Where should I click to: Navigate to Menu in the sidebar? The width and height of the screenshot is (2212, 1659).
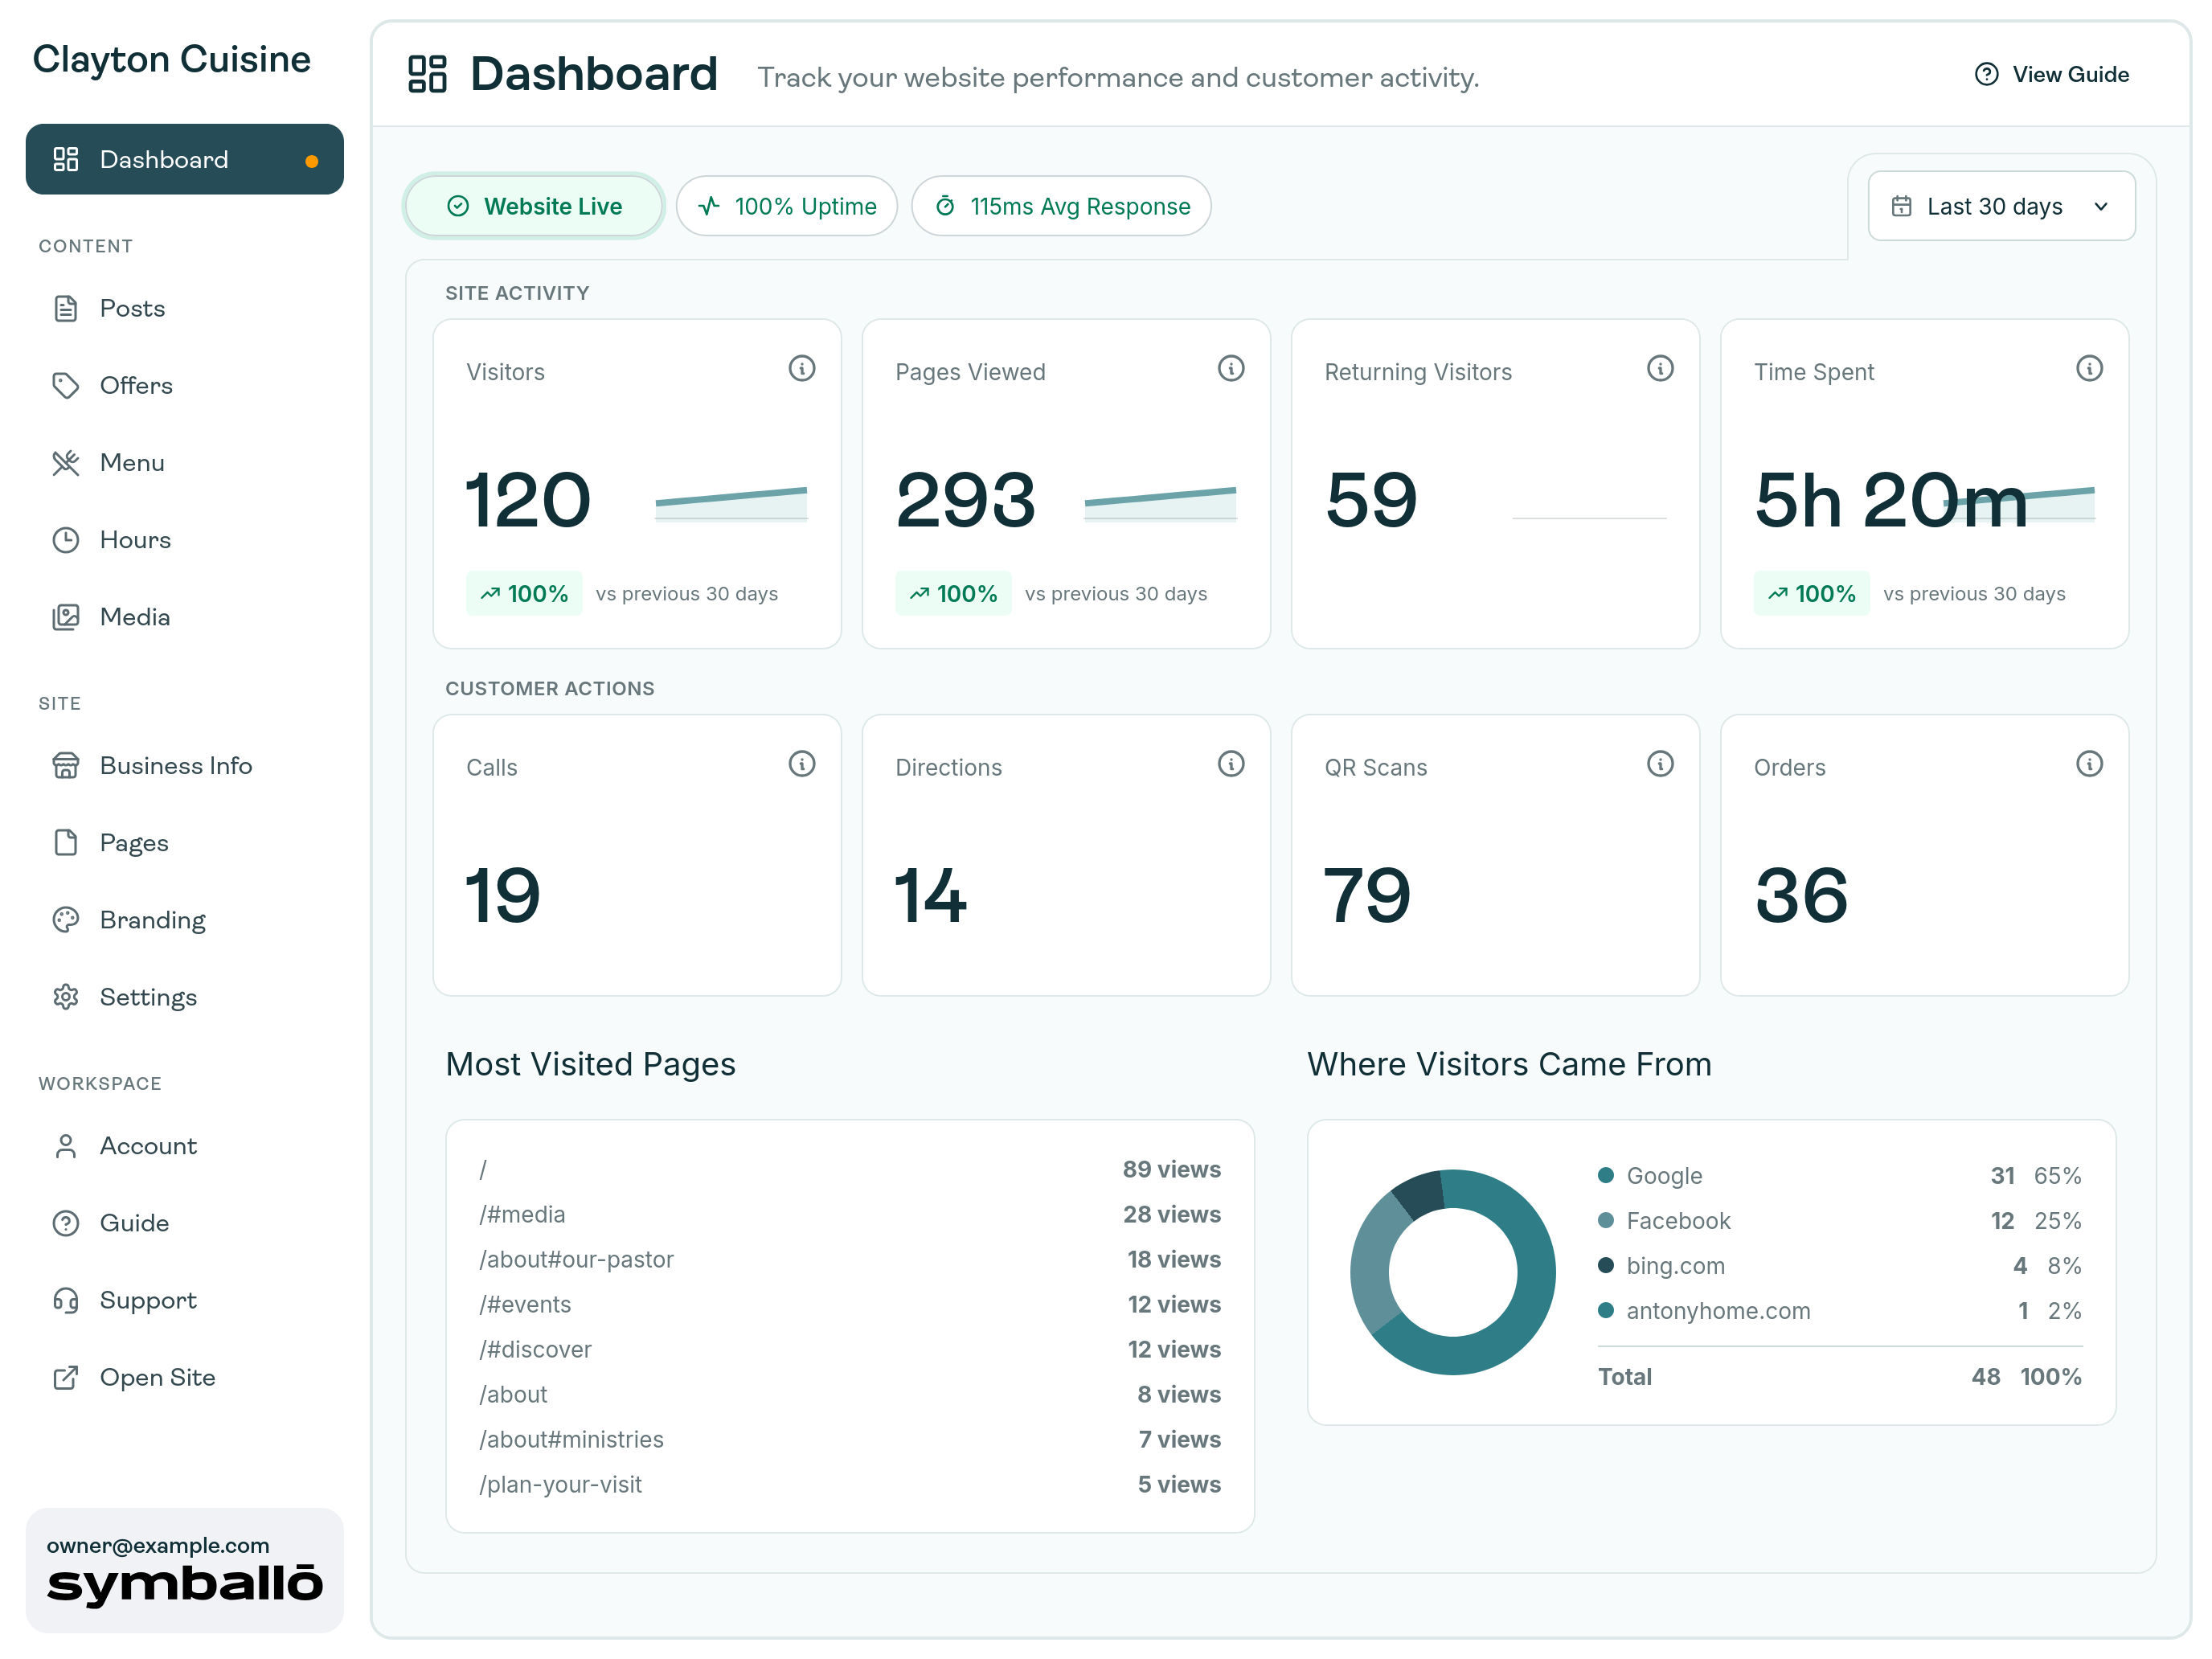tap(185, 462)
